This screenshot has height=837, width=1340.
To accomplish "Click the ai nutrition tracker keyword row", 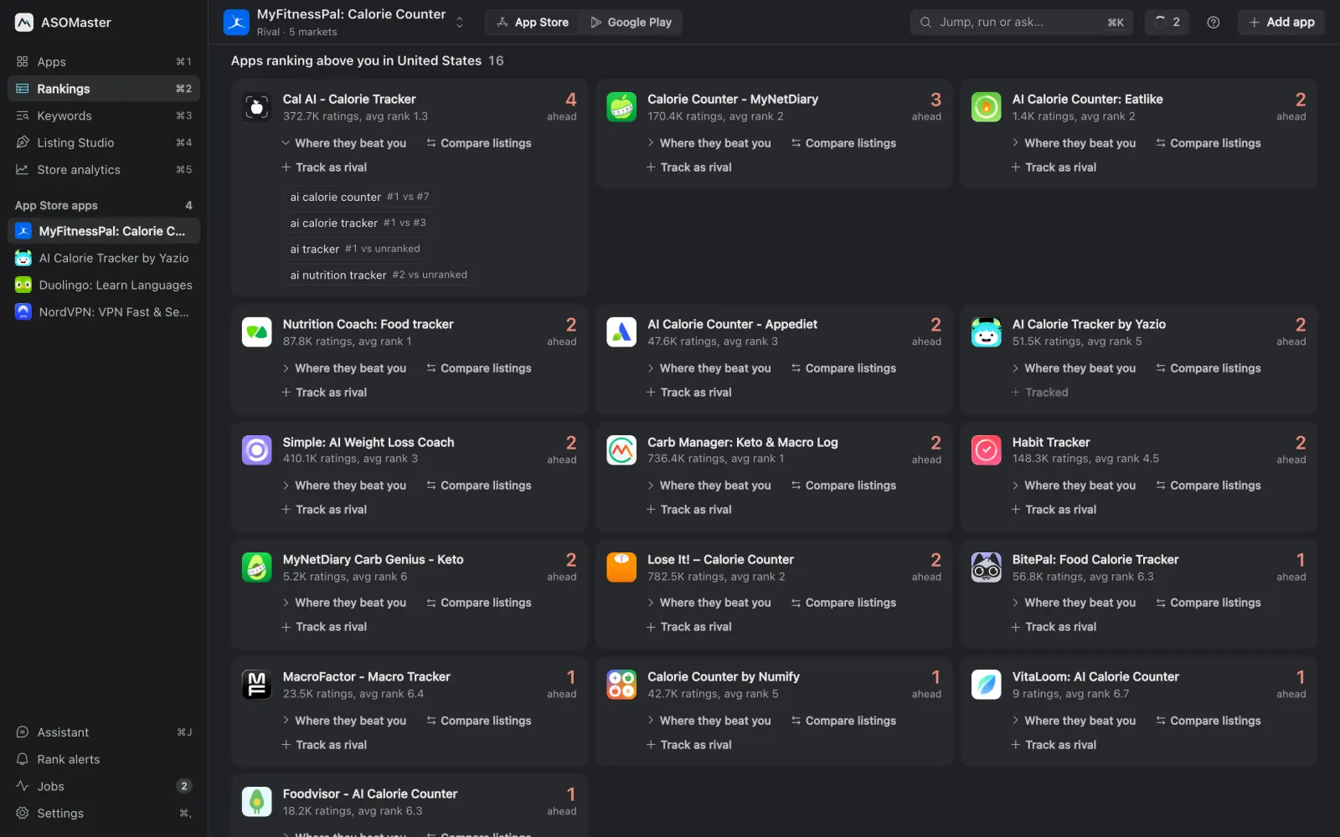I will click(x=379, y=275).
